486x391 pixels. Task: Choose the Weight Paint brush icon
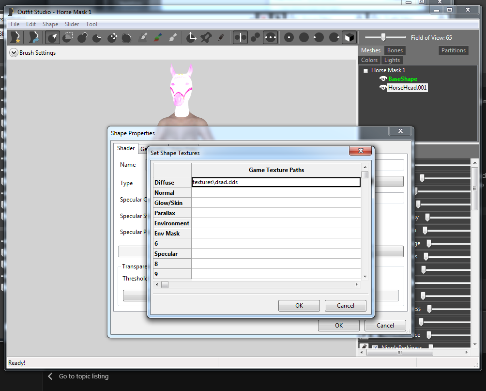pos(143,37)
